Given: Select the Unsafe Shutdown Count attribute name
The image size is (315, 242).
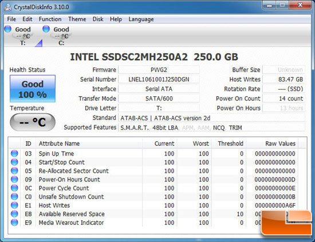Looking at the screenshot, I should click(x=71, y=197).
